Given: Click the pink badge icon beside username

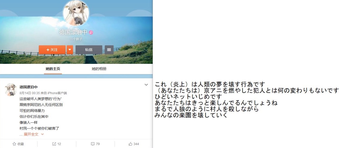Looking at the screenshot, I should coord(91,32).
